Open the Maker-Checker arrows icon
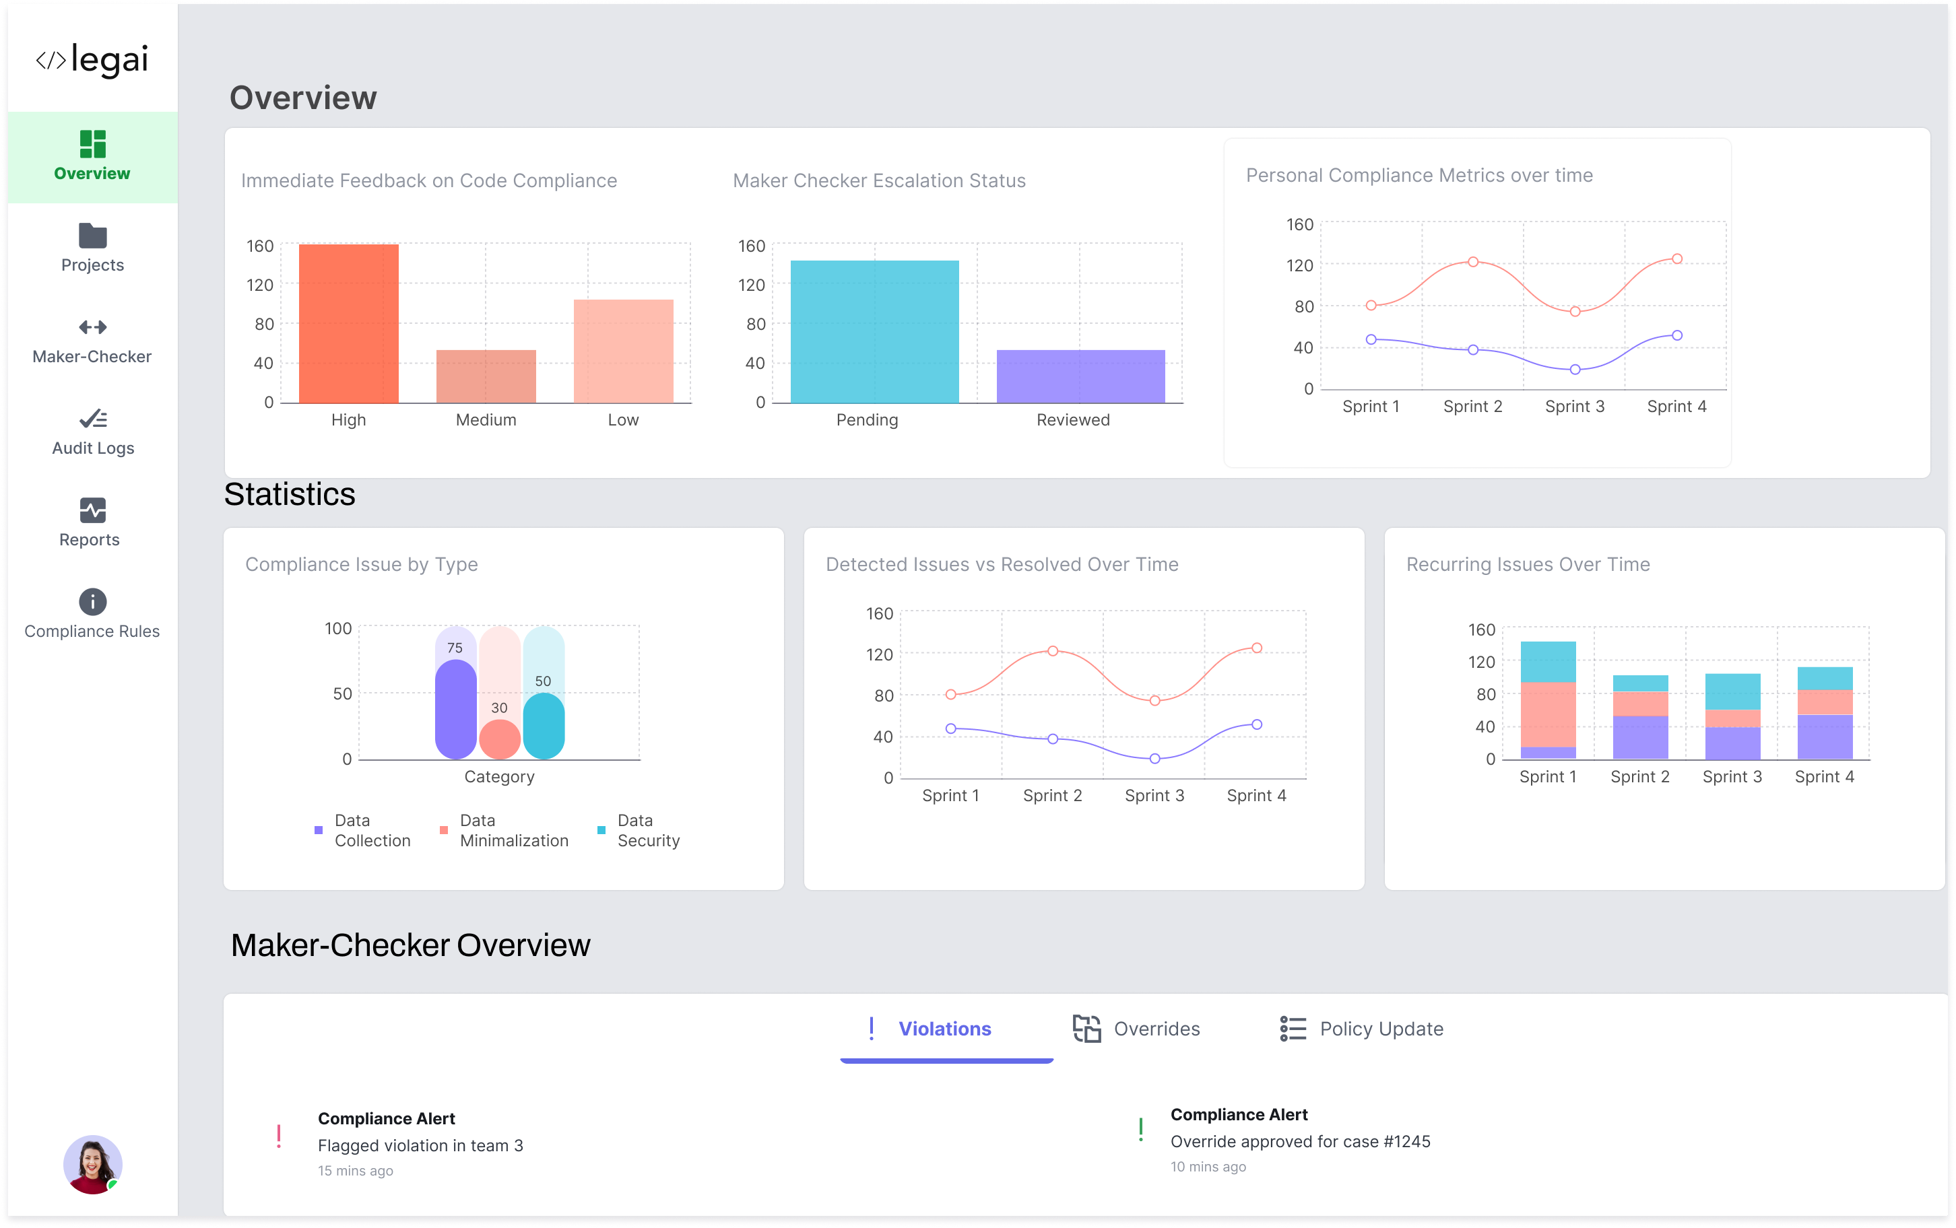This screenshot has width=1956, height=1228. pos(92,327)
